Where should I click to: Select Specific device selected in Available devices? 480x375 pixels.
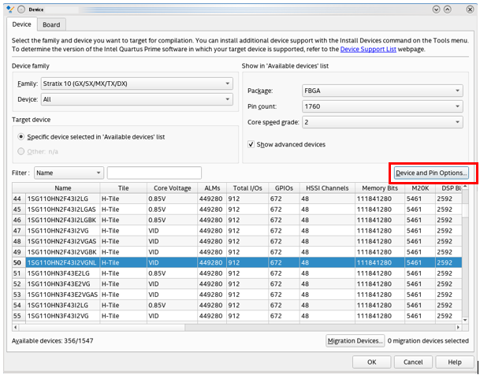[21, 137]
